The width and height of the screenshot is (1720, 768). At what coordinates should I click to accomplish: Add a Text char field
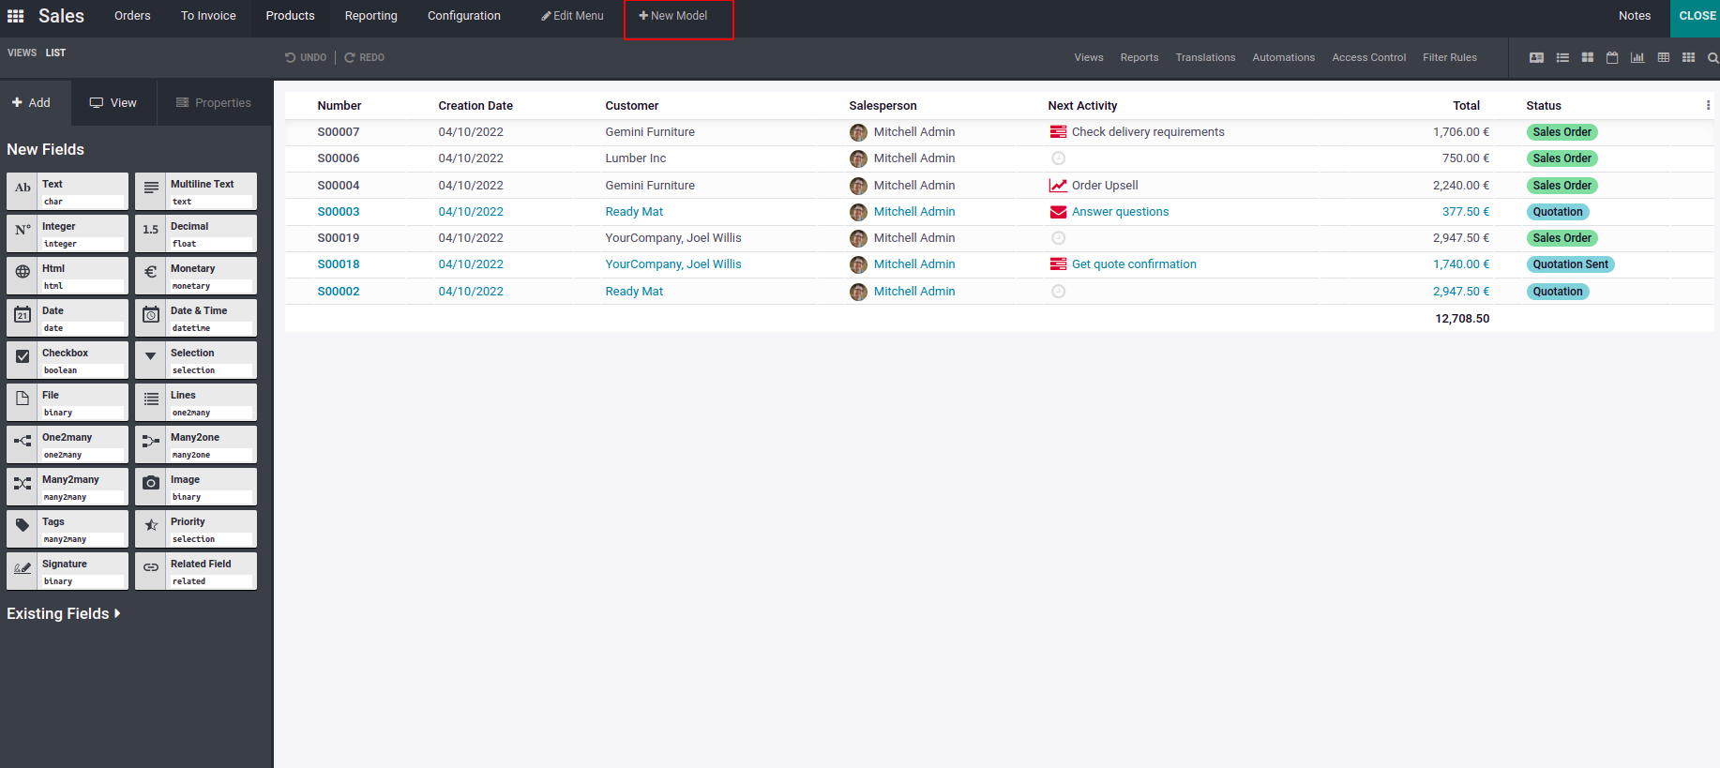pos(68,191)
